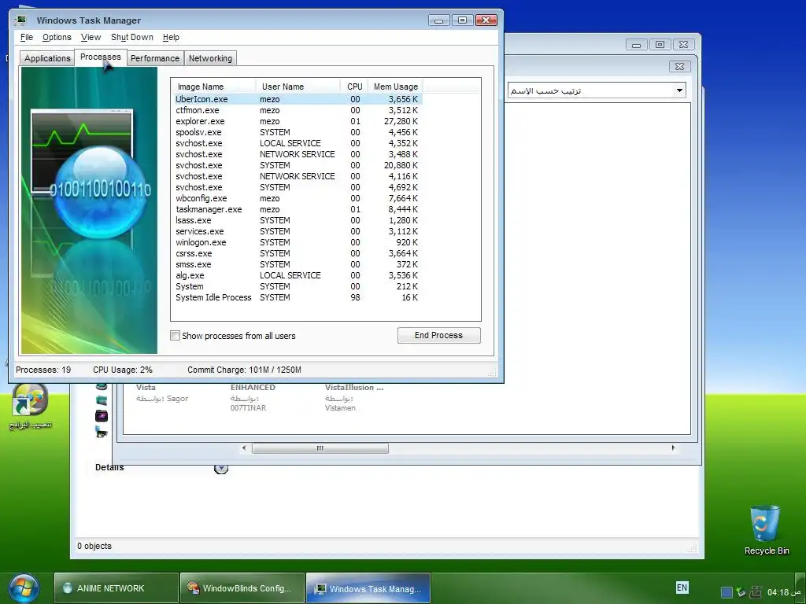The image size is (806, 604).
Task: Open the View menu
Action: (x=91, y=37)
